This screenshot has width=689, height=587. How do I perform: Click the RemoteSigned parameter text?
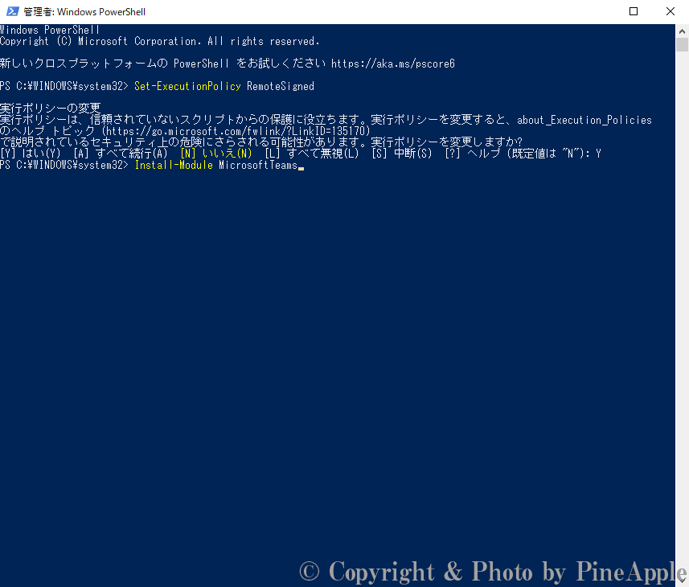(281, 86)
